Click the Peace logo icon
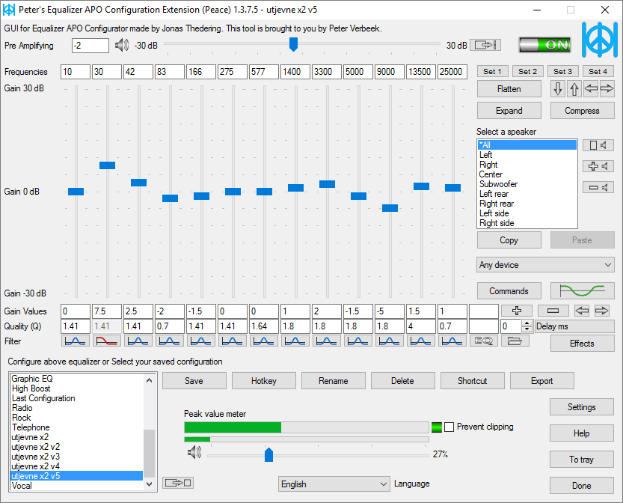This screenshot has width=623, height=503. point(600,40)
